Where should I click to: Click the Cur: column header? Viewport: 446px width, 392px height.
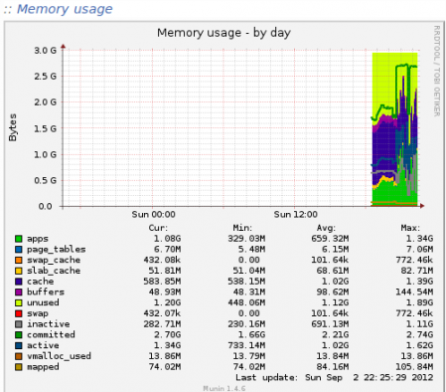point(158,228)
